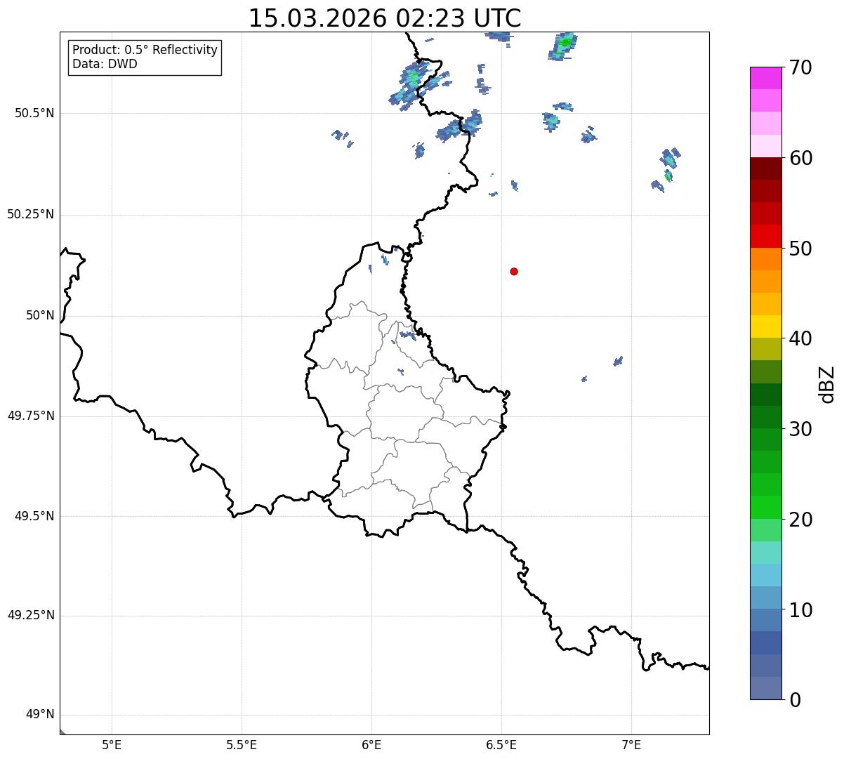
Task: Click the dBZ colorbar label
Action: pyautogui.click(x=827, y=383)
